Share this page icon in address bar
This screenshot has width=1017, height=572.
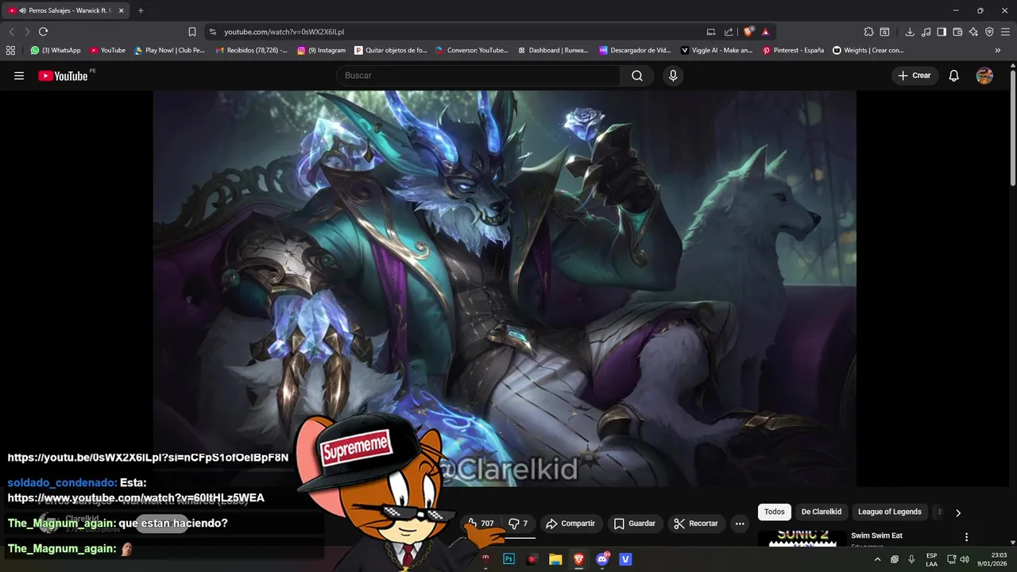pos(729,32)
